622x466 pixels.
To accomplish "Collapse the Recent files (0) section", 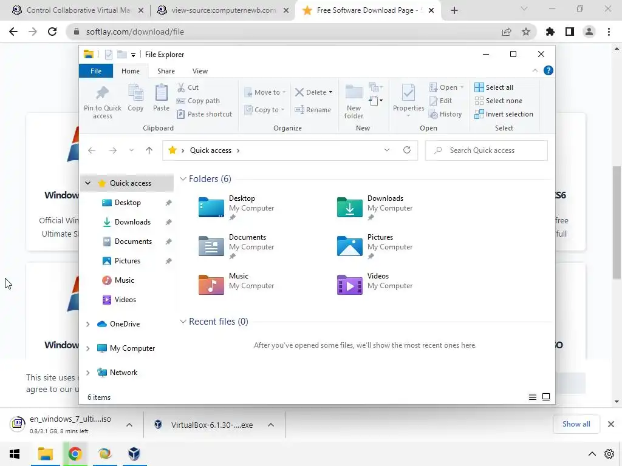I will tap(183, 322).
